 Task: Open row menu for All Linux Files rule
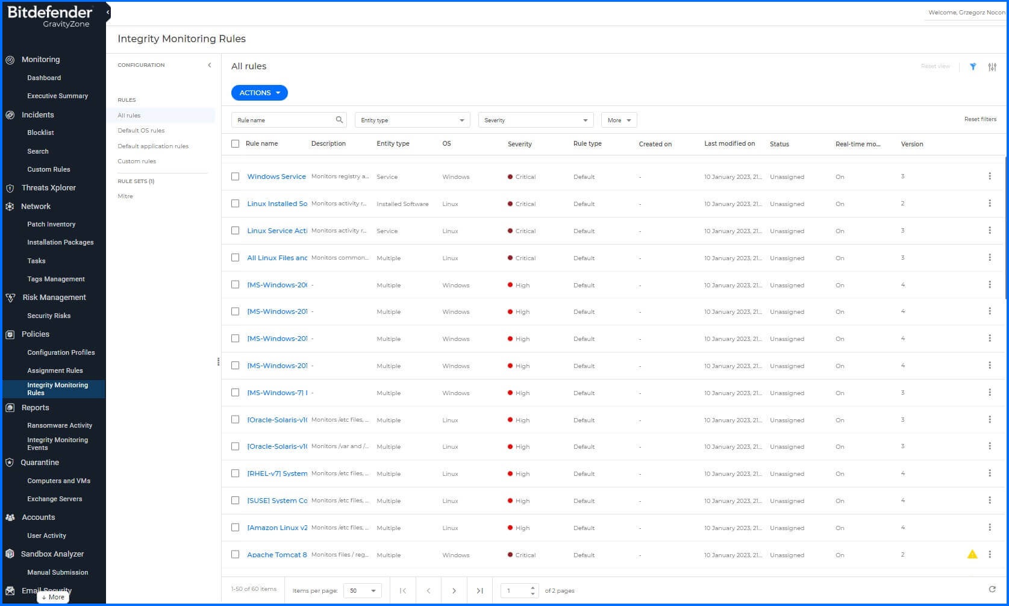[x=990, y=258]
